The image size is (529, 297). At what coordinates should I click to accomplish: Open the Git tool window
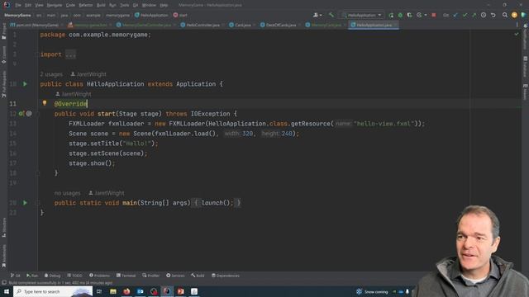point(15,276)
